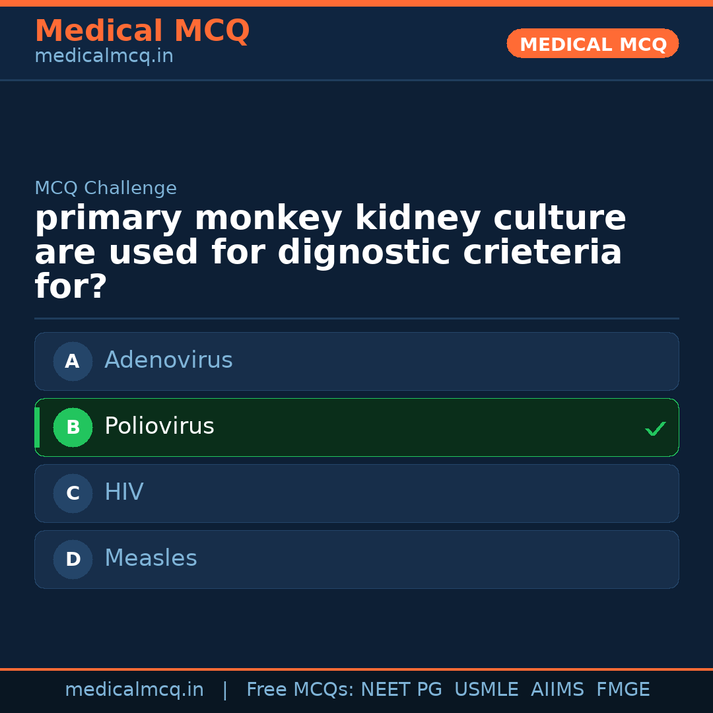Open the medicalmcq.in link in header
713x713 pixels.
click(x=104, y=57)
